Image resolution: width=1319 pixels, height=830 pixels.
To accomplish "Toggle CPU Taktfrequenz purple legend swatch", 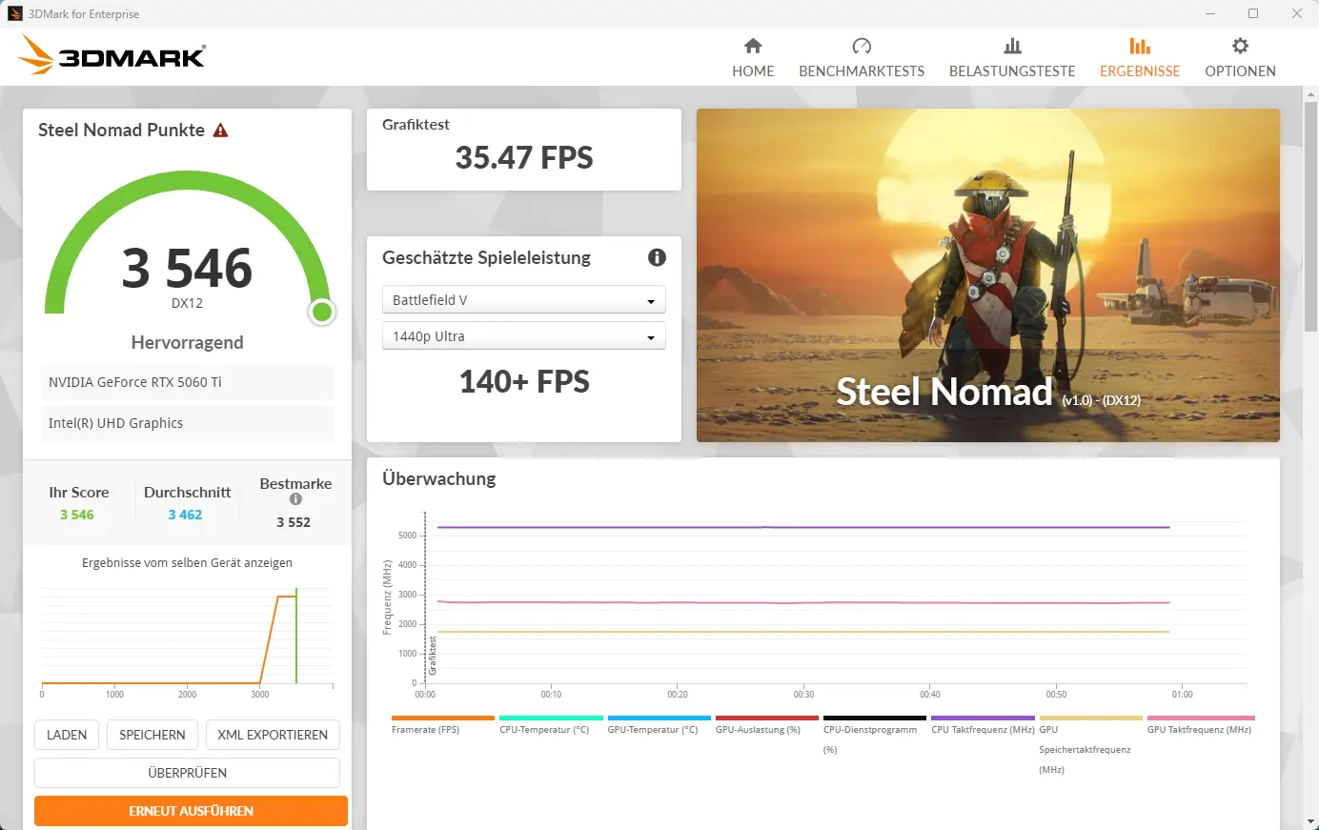I will (983, 719).
